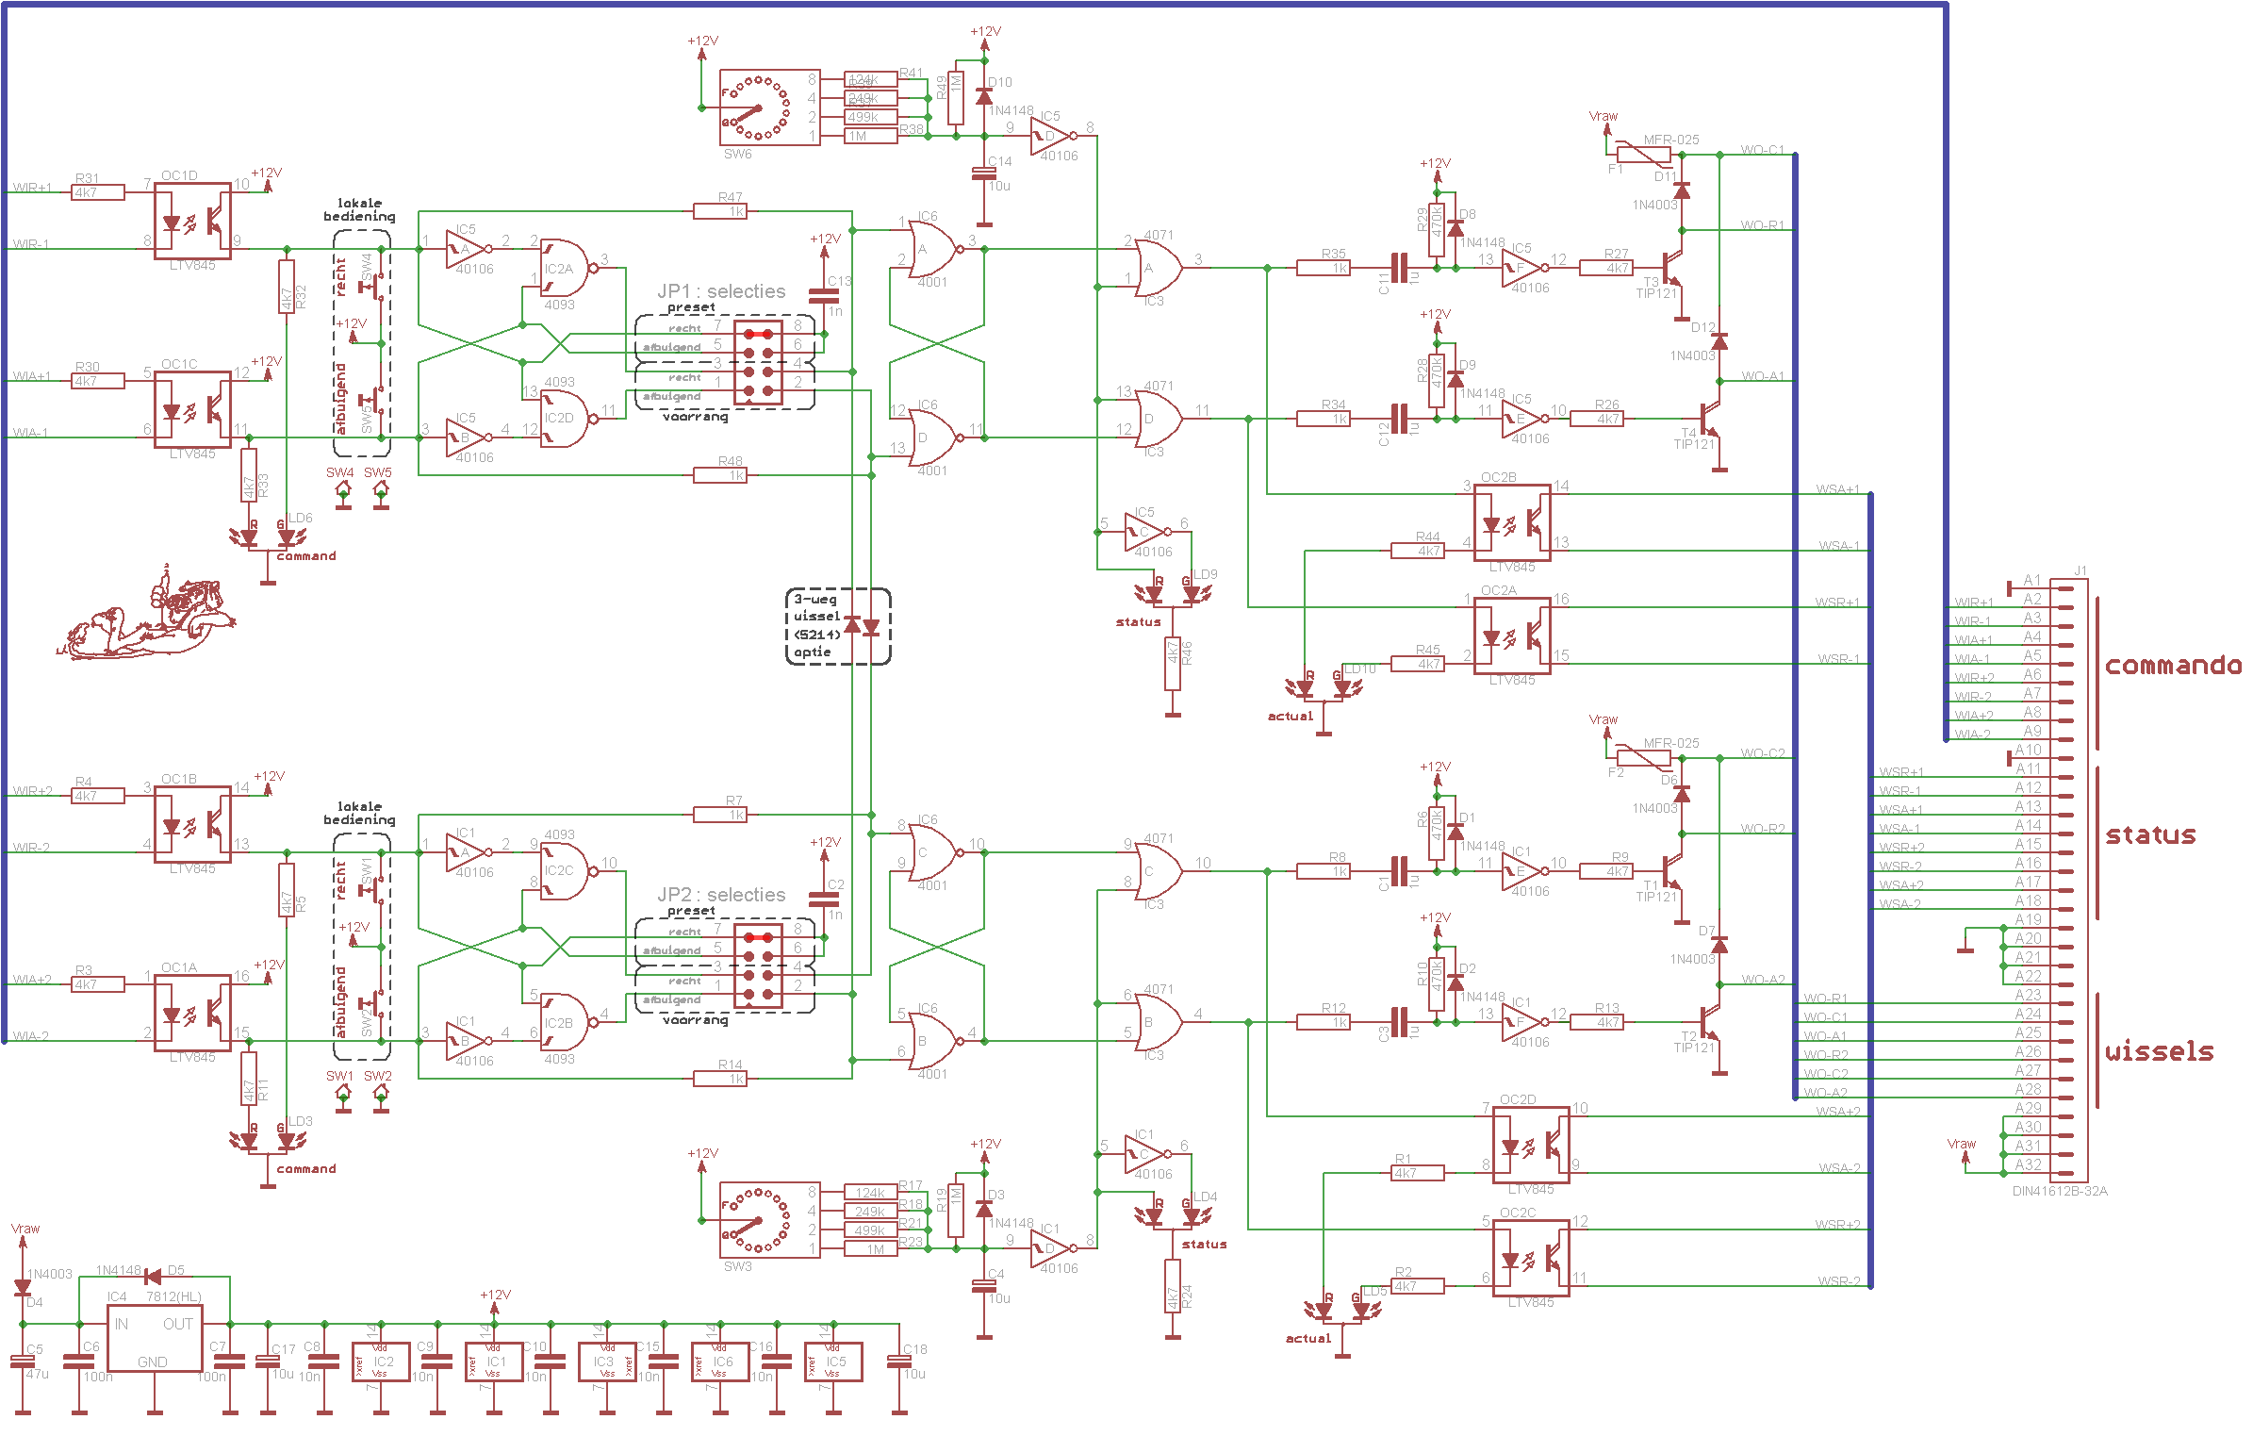Viewport: 2253px width, 1436px height.
Task: Click the F1 MFR-025 fuse symbol
Action: [1644, 155]
